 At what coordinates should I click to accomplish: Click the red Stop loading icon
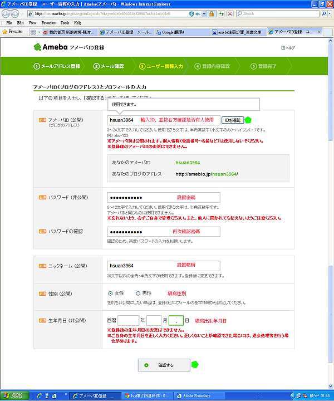[x=230, y=13]
